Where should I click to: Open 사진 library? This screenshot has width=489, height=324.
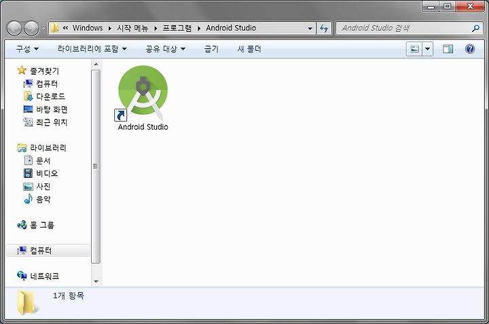click(x=43, y=187)
